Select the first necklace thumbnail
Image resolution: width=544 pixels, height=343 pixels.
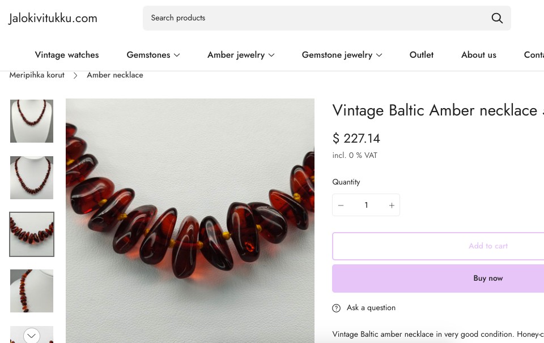click(x=32, y=121)
